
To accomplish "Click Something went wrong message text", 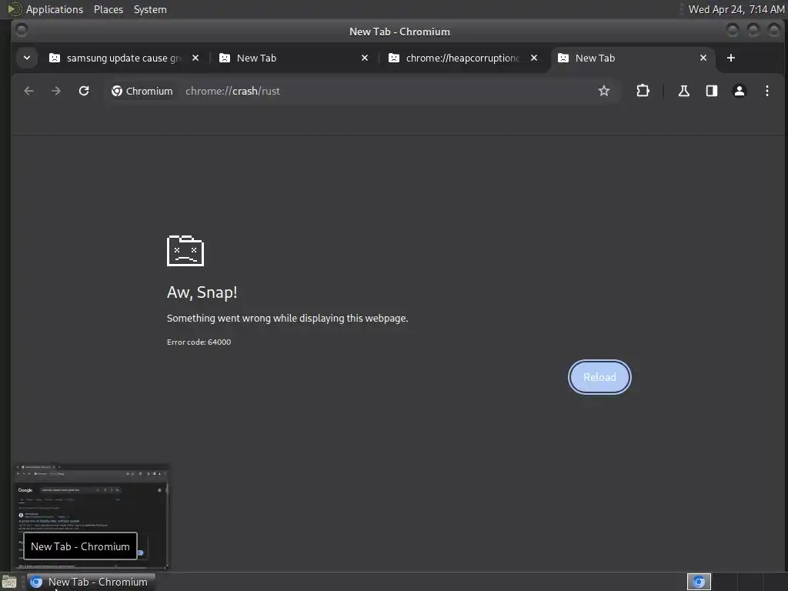I will 288,319.
